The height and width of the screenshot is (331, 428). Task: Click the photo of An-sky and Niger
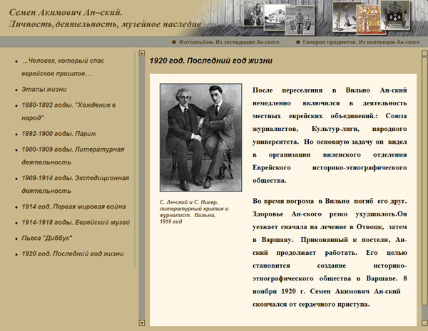pos(195,138)
